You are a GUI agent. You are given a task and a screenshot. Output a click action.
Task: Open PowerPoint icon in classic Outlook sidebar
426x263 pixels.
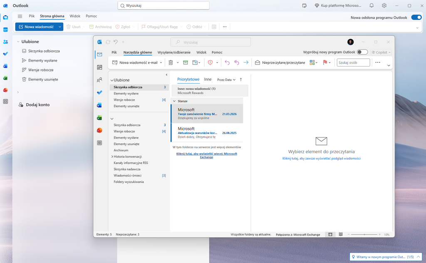[x=99, y=130]
